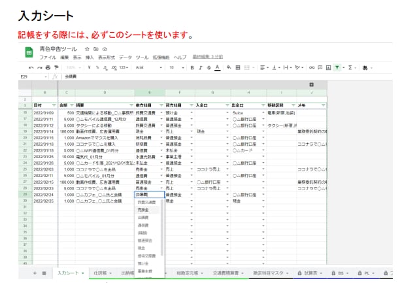The width and height of the screenshot is (417, 283).
Task: Open the functions sigma menu
Action: click(x=350, y=67)
